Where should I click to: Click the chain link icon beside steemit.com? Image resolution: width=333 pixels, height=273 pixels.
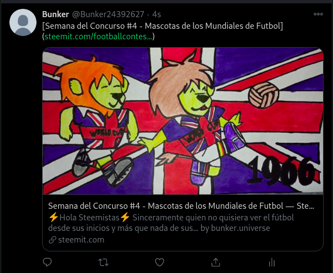pyautogui.click(x=52, y=240)
